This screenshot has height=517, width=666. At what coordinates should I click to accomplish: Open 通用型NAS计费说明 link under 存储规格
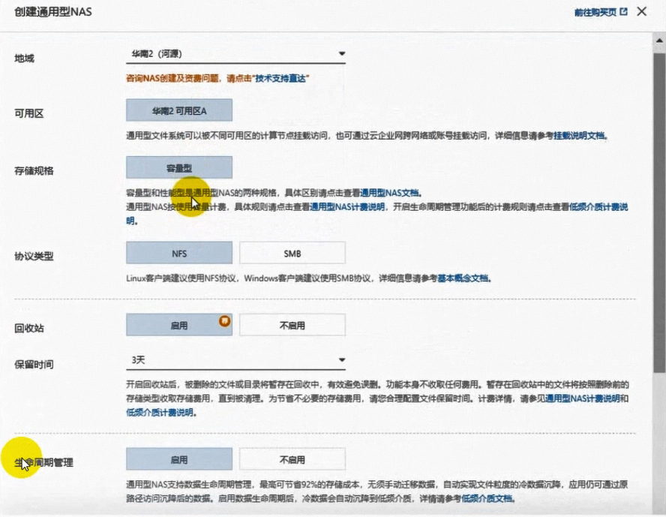[347, 206]
